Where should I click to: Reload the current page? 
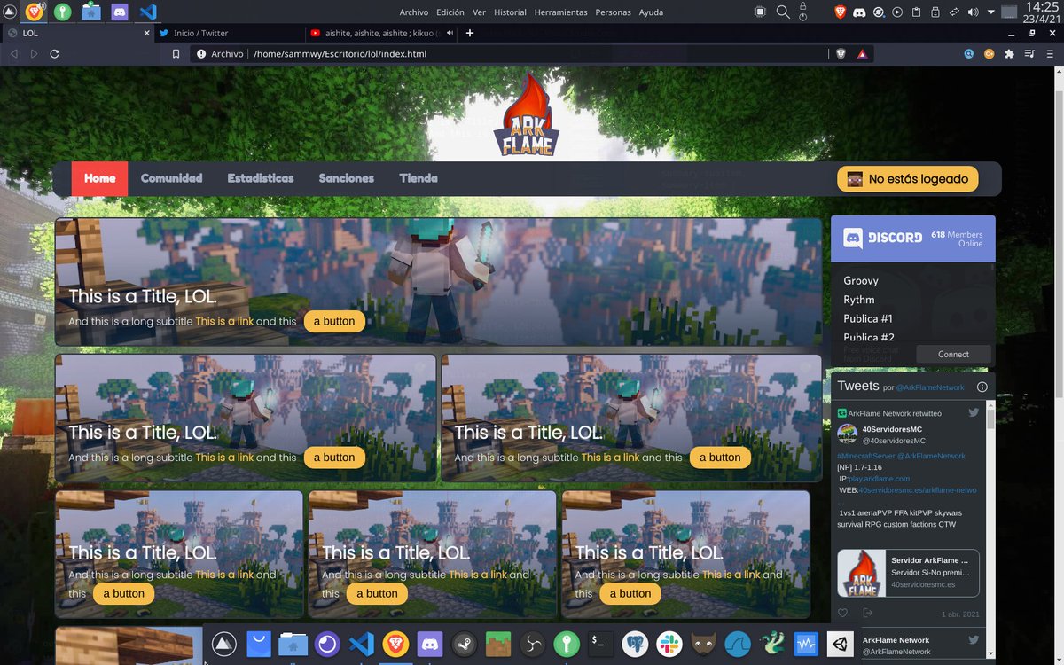coord(55,54)
